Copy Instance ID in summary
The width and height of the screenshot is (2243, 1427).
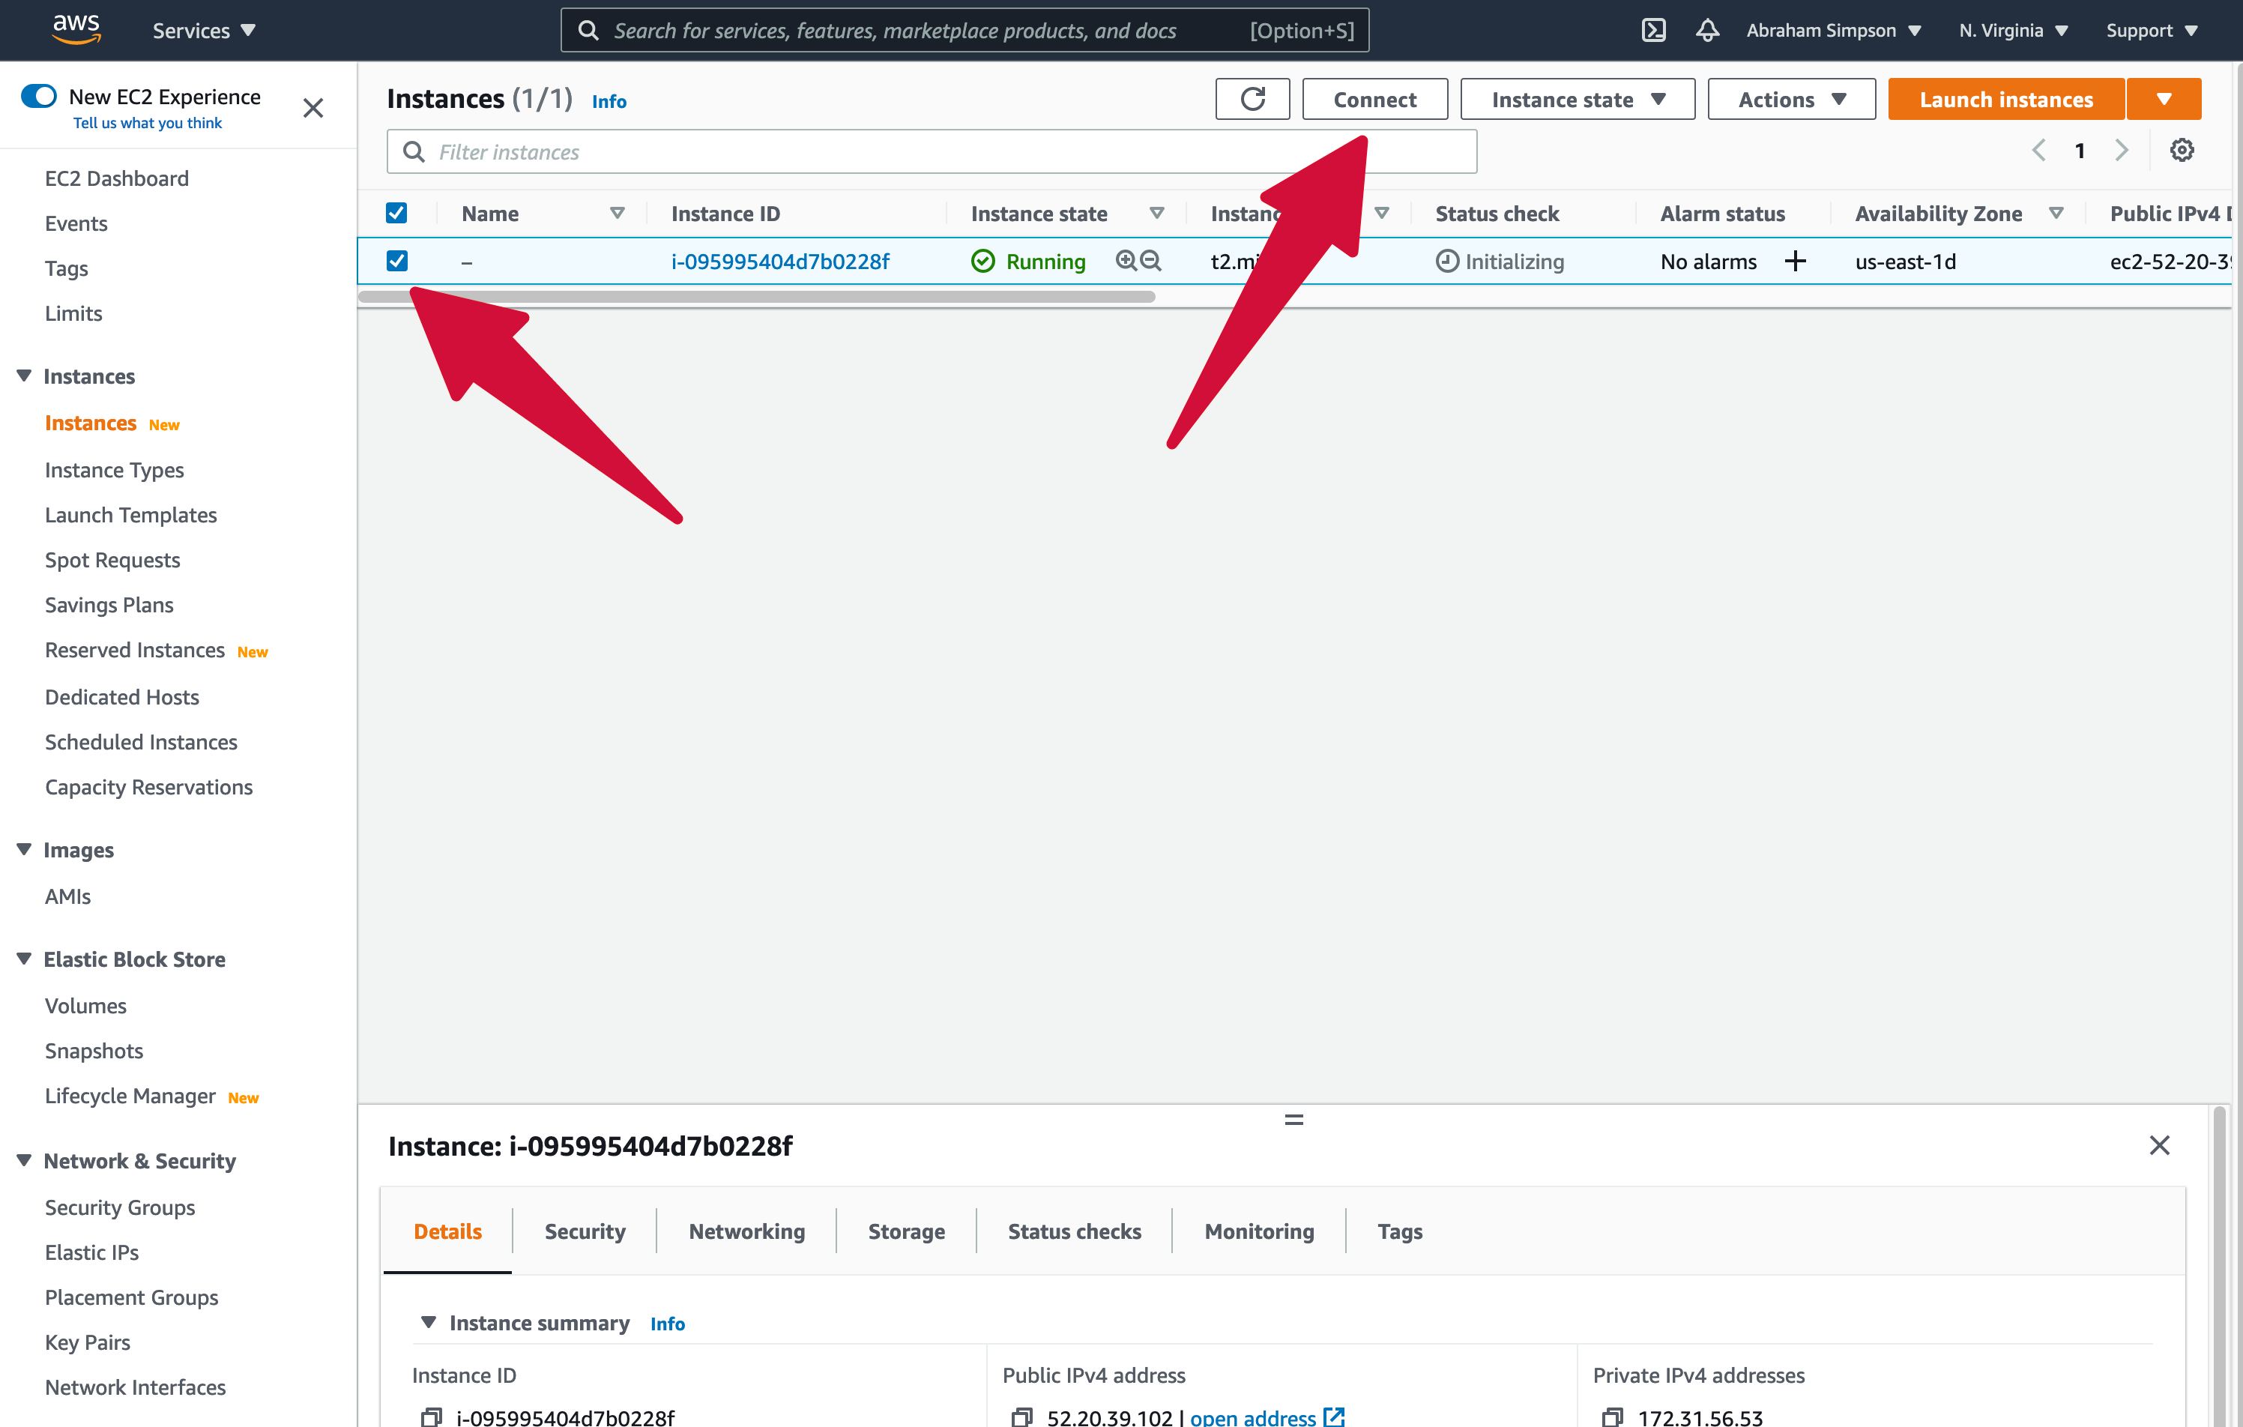431,1417
